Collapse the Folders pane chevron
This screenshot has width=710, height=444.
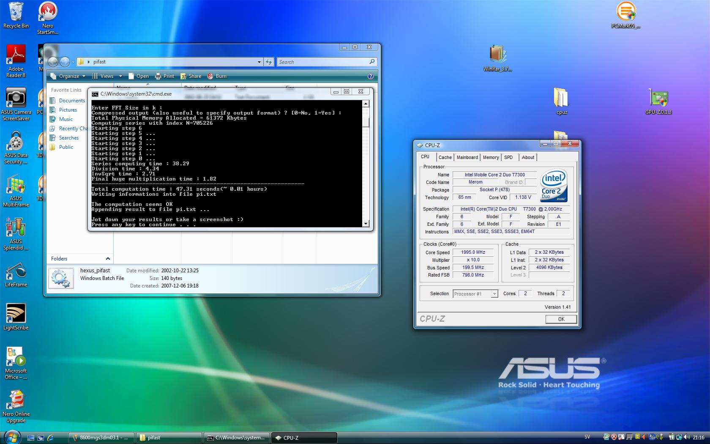click(108, 259)
